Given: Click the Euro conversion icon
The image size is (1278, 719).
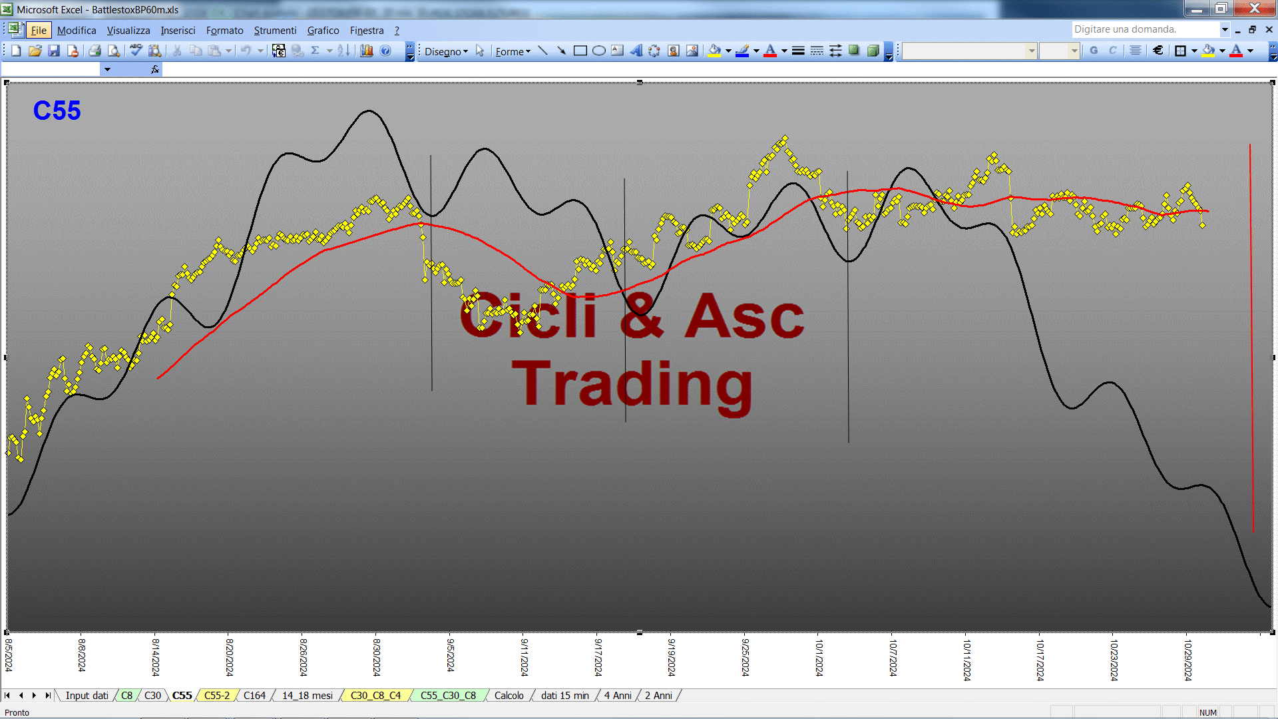Looking at the screenshot, I should [279, 51].
